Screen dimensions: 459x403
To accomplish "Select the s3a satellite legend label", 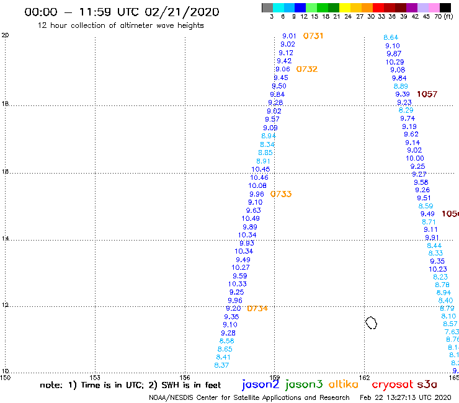I will [x=427, y=385].
